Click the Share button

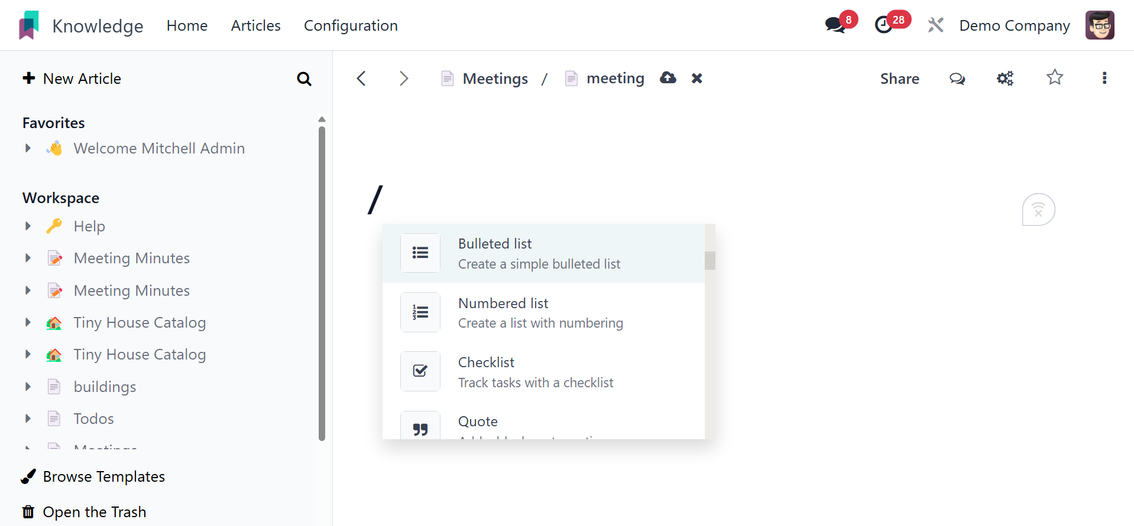(x=899, y=79)
